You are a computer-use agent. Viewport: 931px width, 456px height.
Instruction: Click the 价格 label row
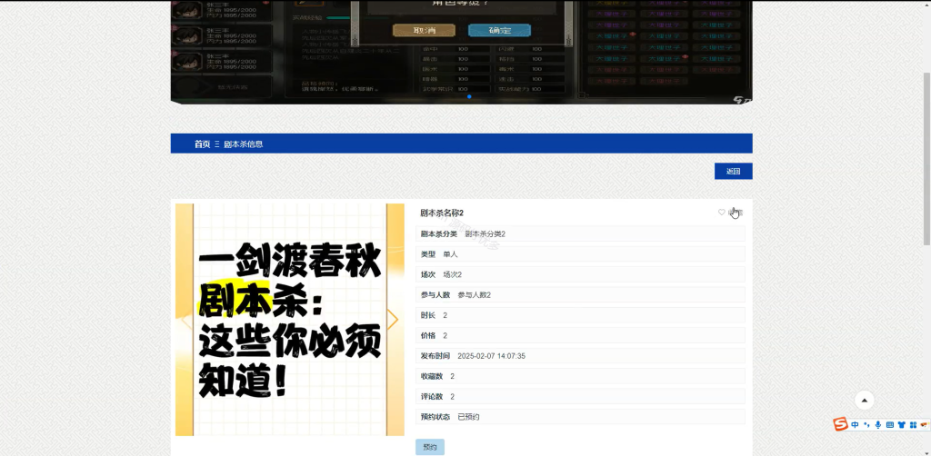580,335
